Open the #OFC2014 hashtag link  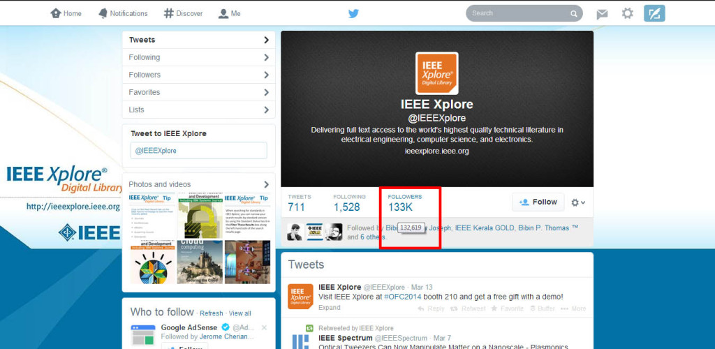coord(403,297)
